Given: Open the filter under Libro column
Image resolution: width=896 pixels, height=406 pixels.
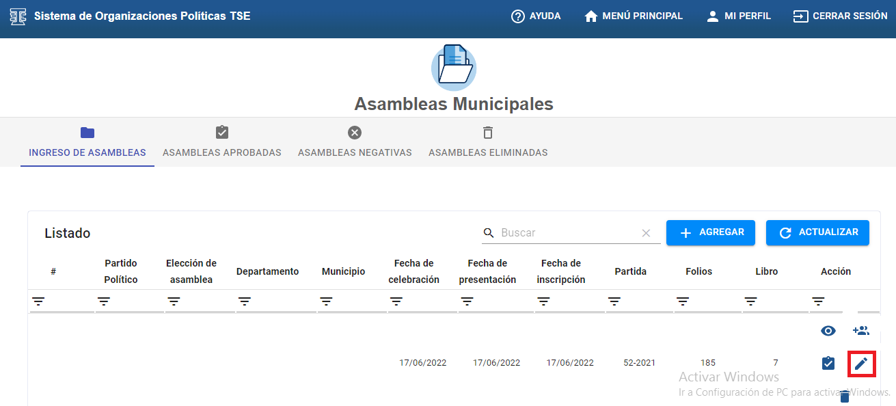Looking at the screenshot, I should (x=750, y=301).
